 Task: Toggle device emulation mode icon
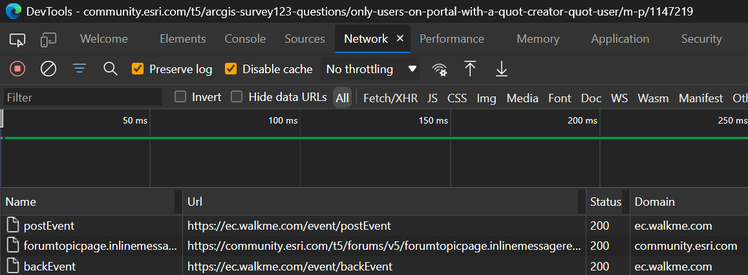[x=48, y=39]
